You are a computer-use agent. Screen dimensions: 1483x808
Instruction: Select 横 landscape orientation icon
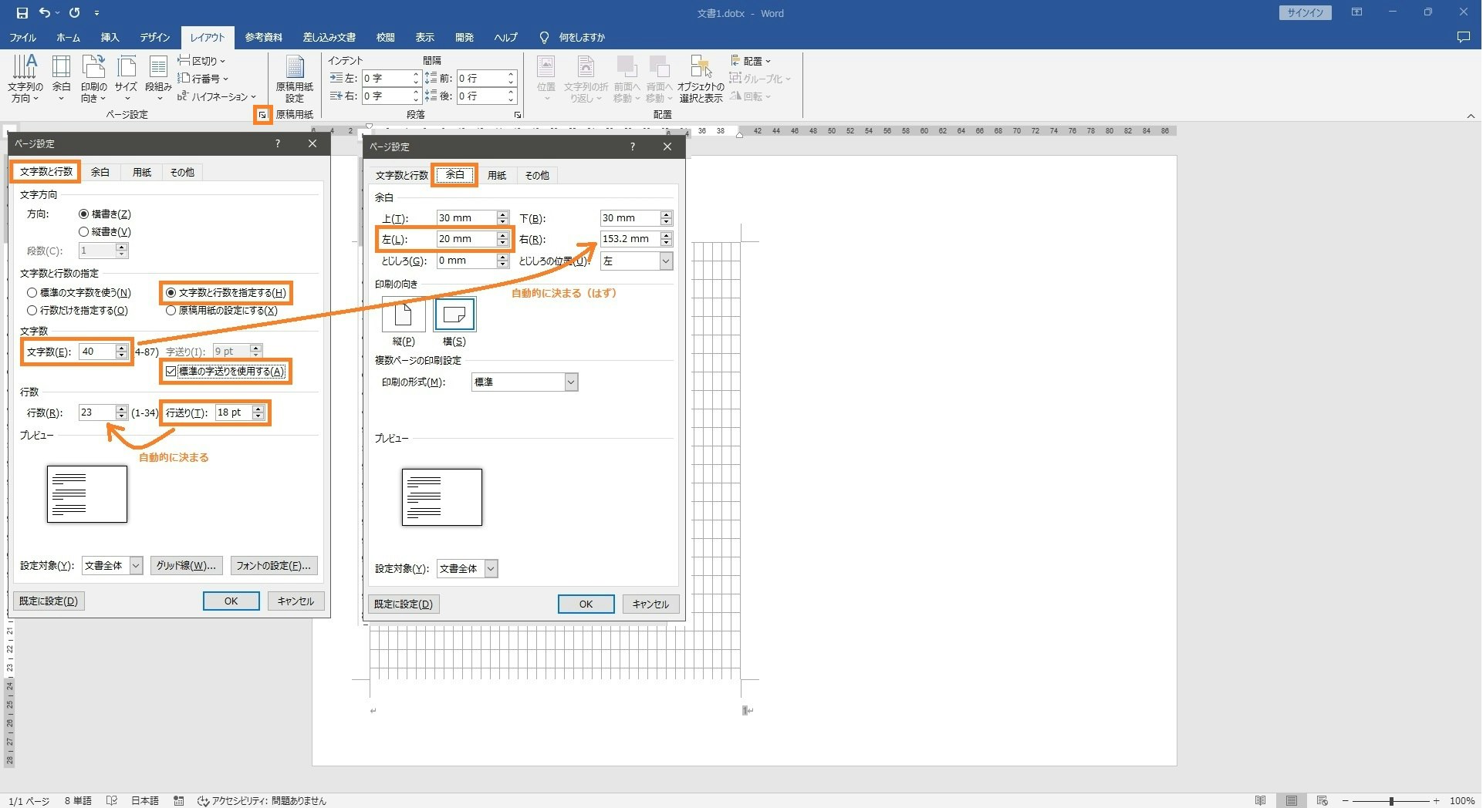pyautogui.click(x=454, y=315)
